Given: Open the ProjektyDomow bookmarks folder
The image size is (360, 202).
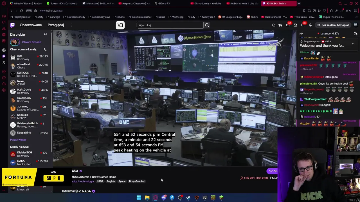Looking at the screenshot, I should [20, 17].
